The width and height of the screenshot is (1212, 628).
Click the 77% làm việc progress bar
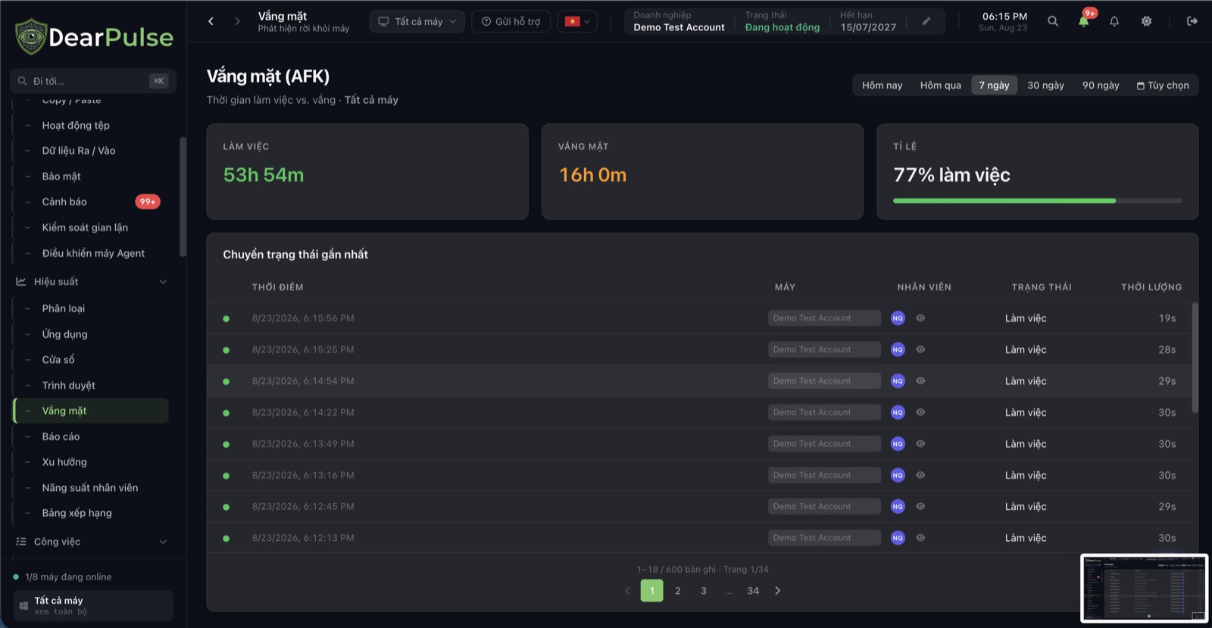point(1038,201)
